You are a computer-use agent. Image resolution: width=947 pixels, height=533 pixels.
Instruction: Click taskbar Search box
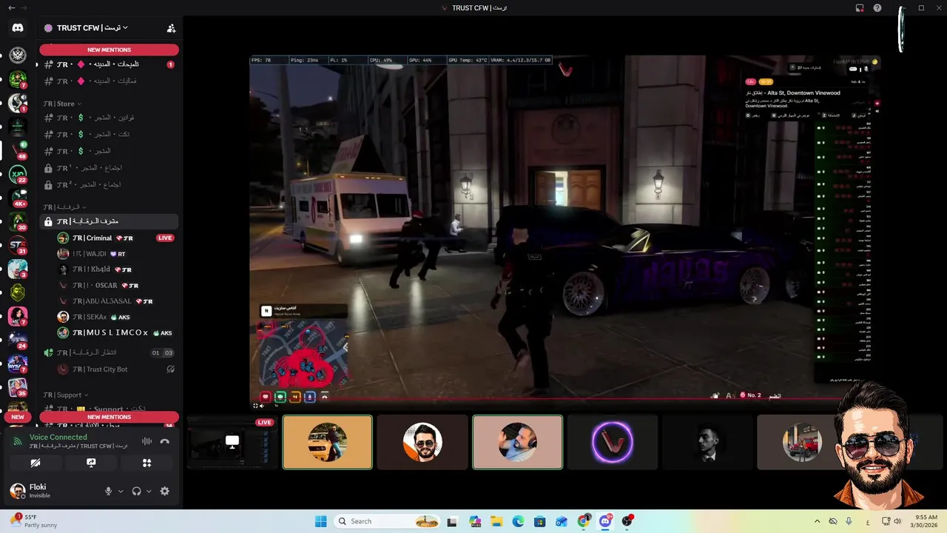388,521
